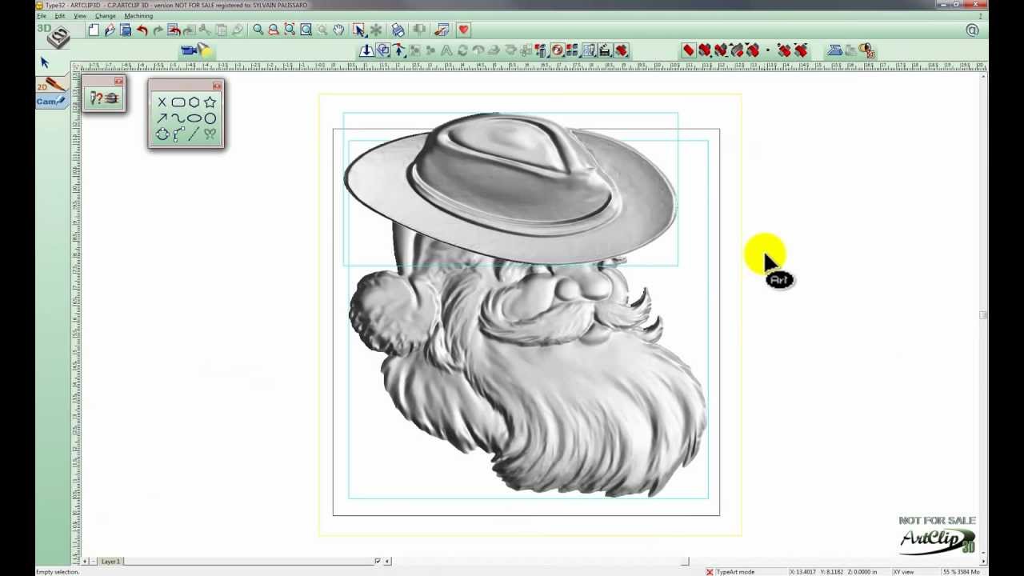
Task: Create a new blank document
Action: pos(94,30)
